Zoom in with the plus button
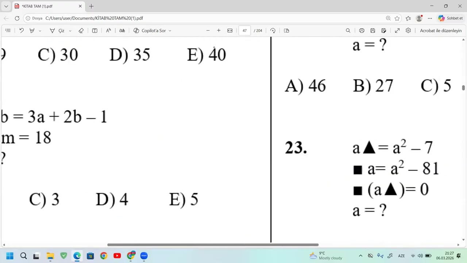Screen dimensions: 467x263 tap(219, 31)
